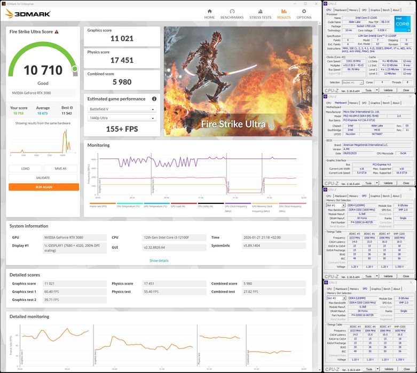Open the 1440p Ultra resolution dropdown
This screenshot has height=373, width=417.
[122, 118]
